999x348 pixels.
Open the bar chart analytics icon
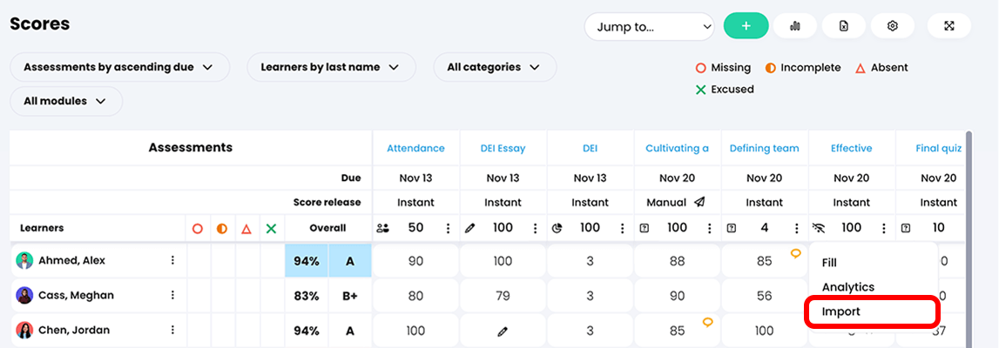click(x=794, y=26)
